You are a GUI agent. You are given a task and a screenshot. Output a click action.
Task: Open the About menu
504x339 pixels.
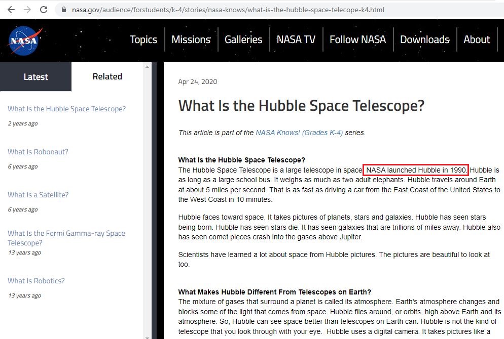(477, 39)
